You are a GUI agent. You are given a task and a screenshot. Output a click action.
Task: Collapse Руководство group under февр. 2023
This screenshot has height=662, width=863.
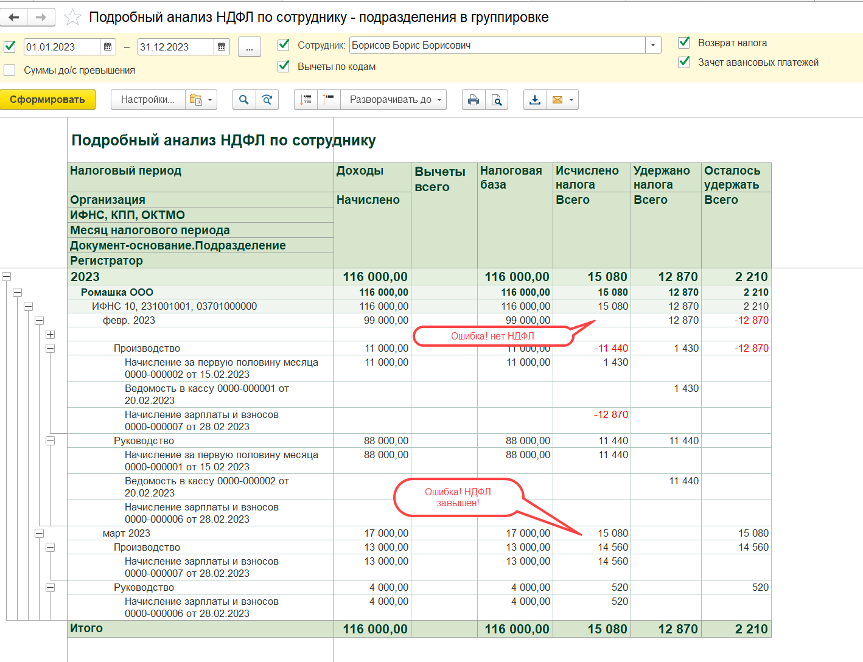51,441
